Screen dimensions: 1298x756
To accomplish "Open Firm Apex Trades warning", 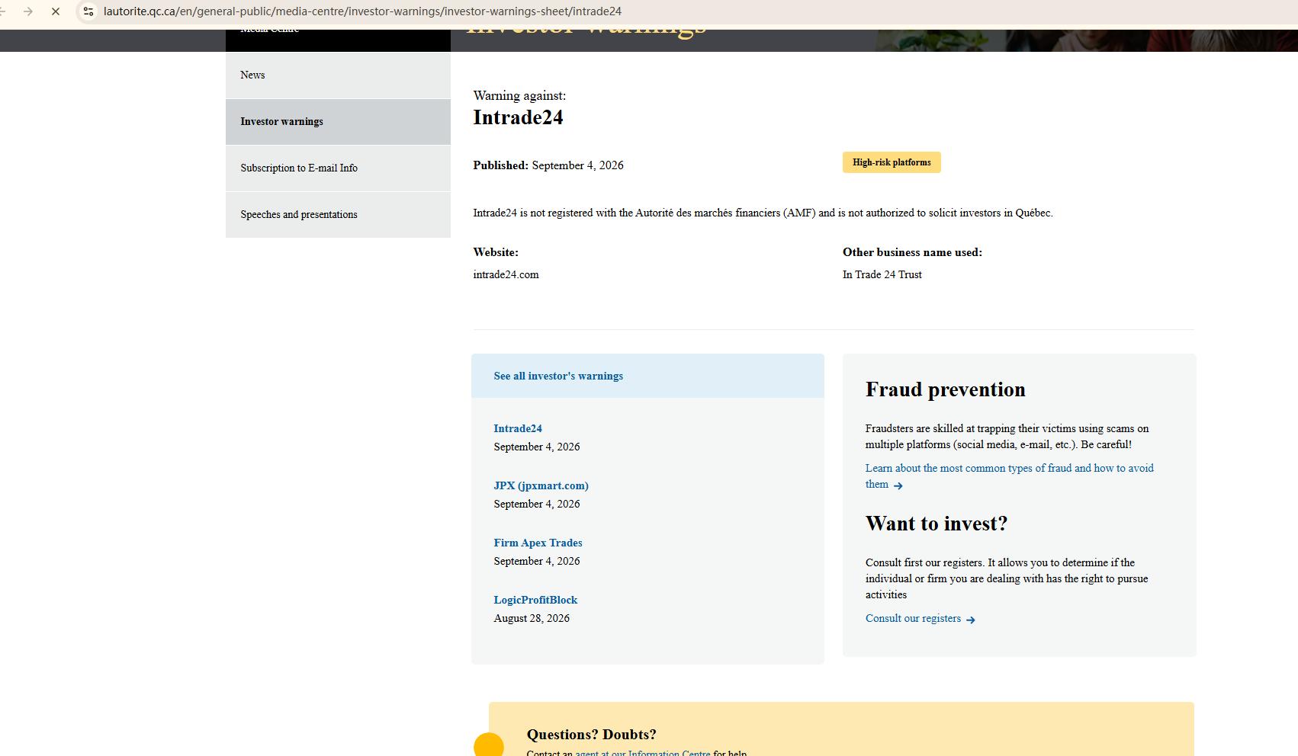I will [538, 543].
